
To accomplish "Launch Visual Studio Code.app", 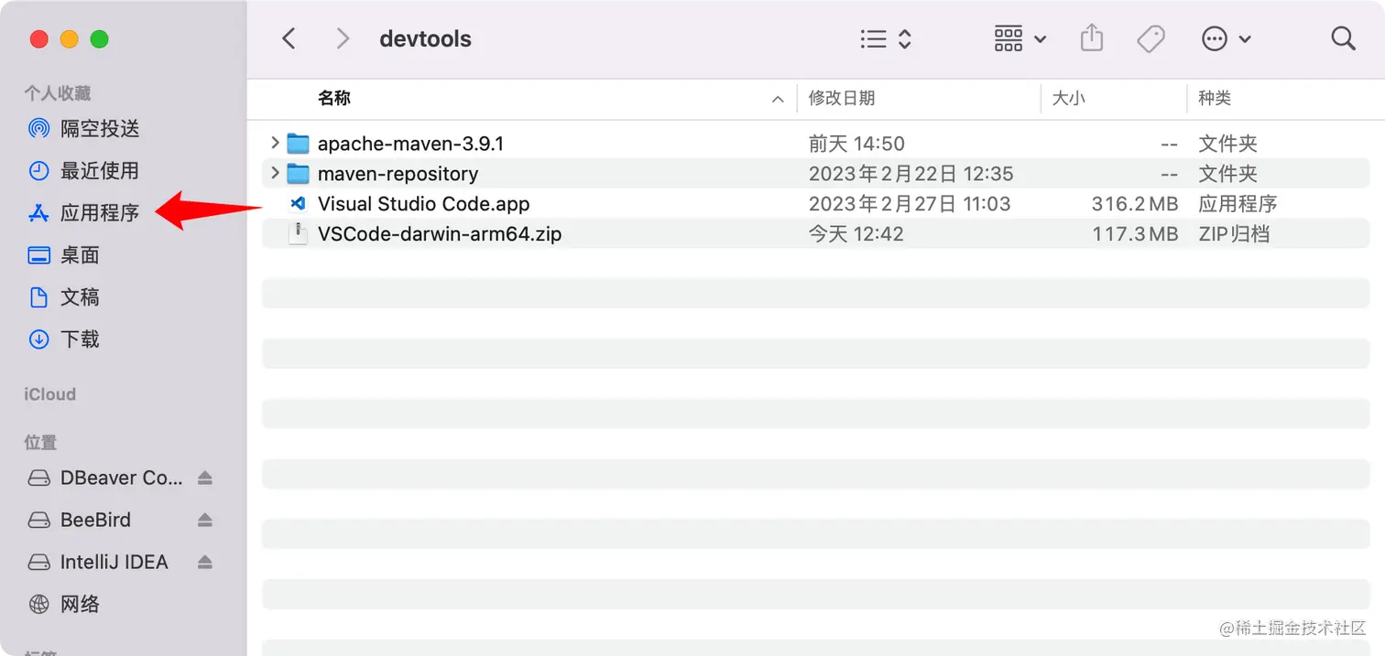I will 423,203.
